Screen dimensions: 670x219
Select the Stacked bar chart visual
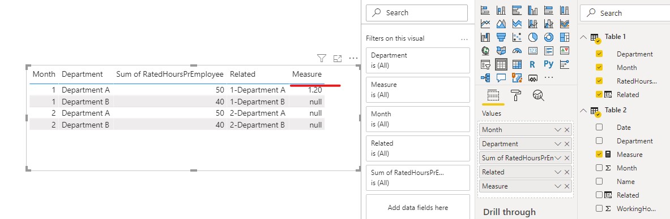(x=485, y=10)
